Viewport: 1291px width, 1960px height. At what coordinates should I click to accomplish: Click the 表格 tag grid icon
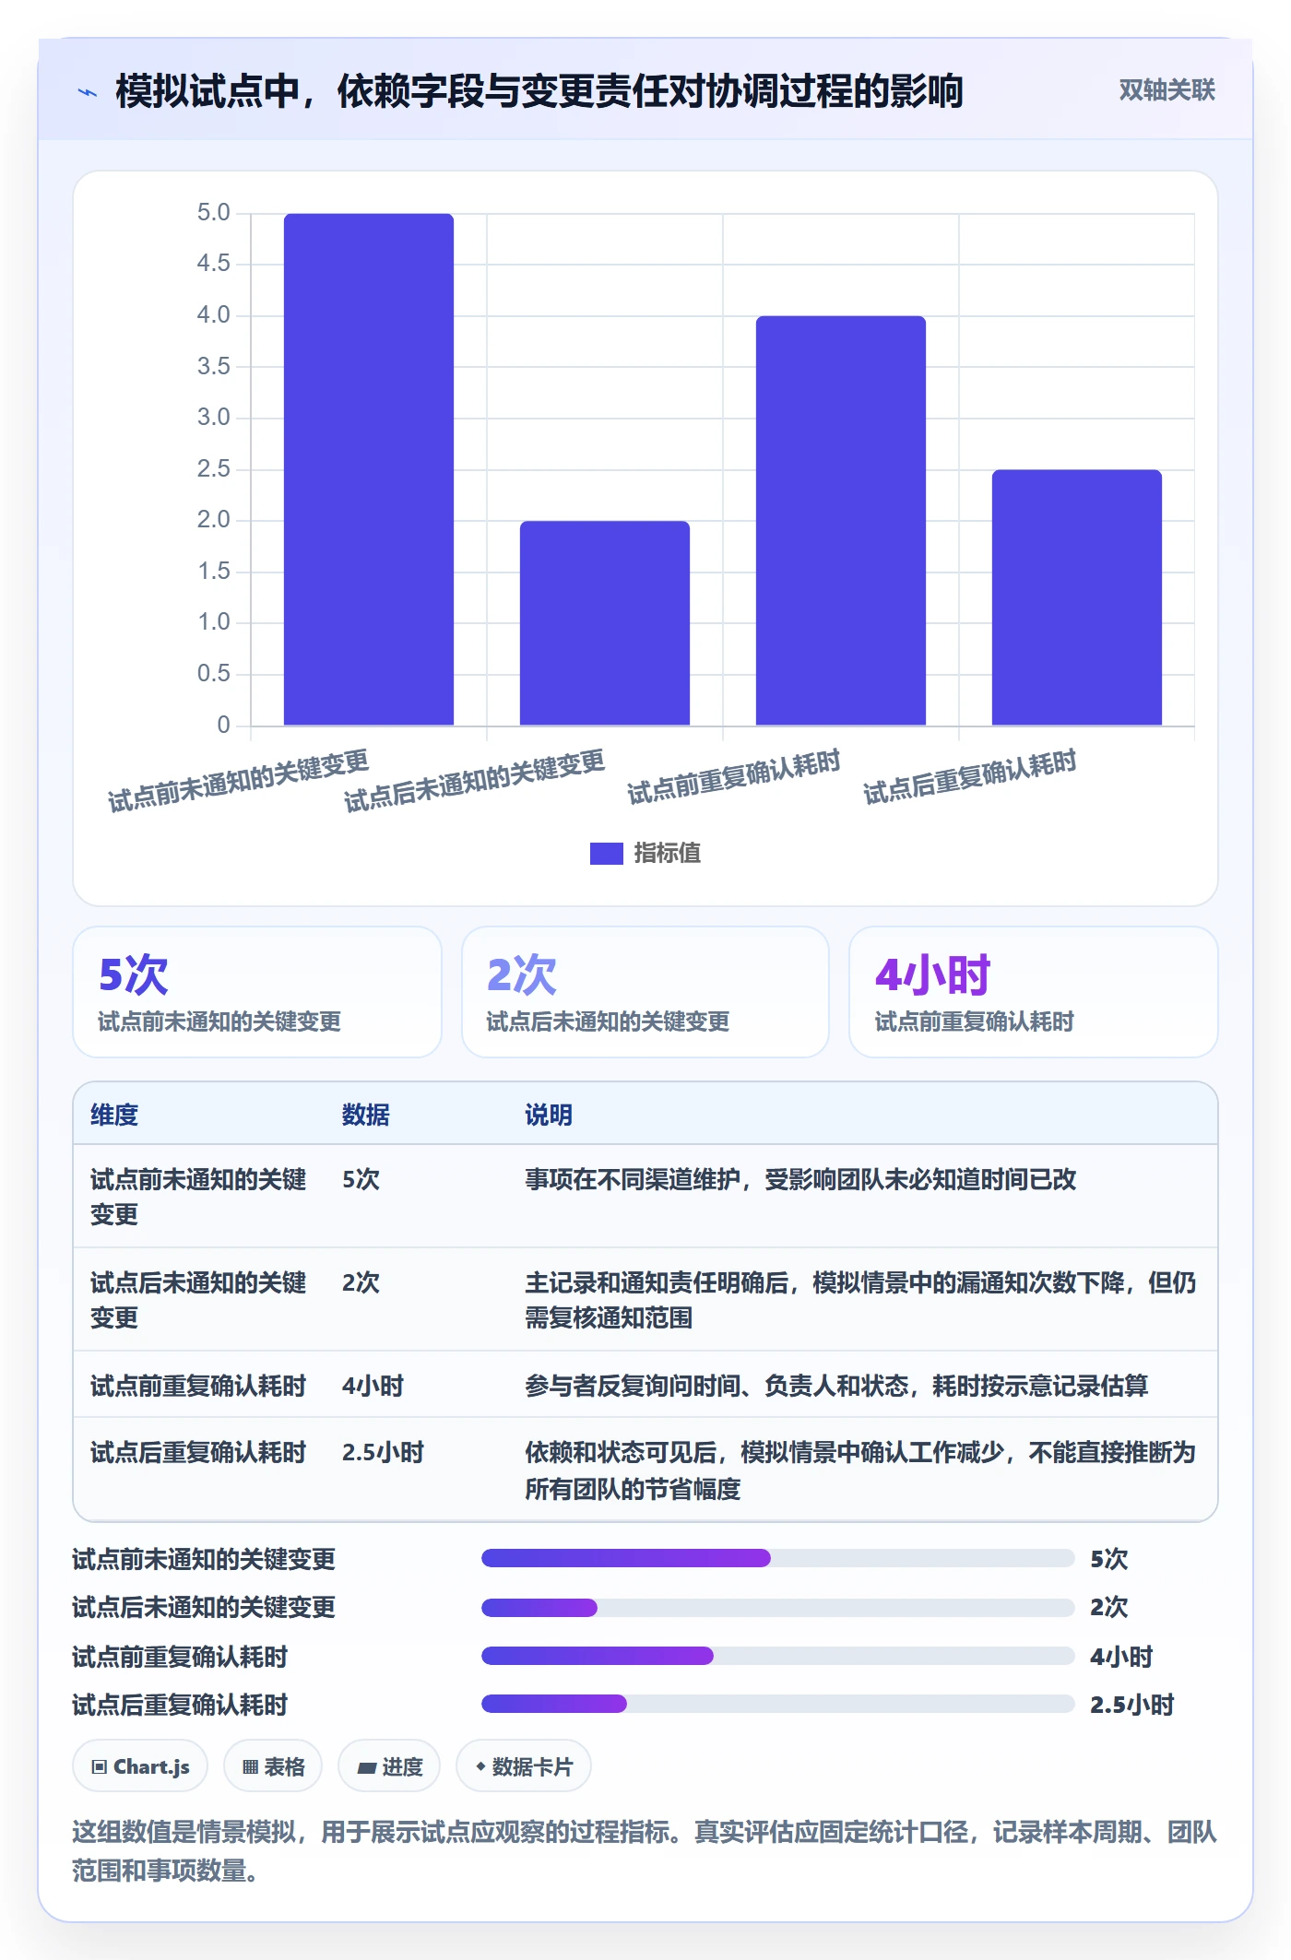(x=250, y=1767)
